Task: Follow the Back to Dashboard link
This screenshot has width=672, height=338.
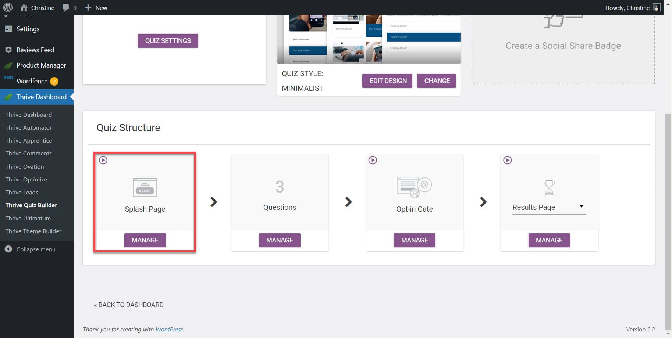Action: pyautogui.click(x=129, y=305)
